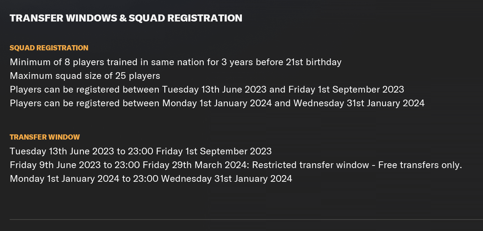Click the 'Free transfers only' text

coord(420,165)
